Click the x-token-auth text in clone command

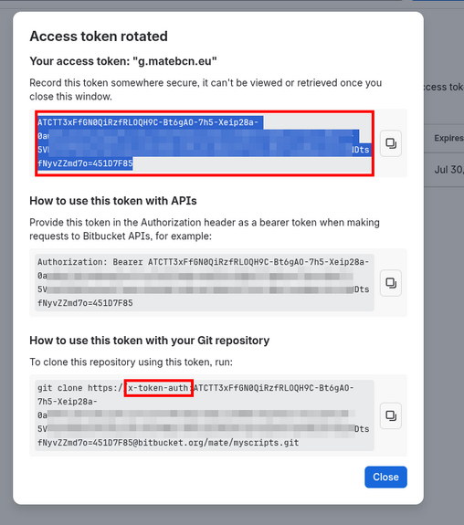(x=158, y=388)
